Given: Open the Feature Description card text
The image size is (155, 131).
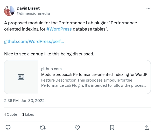Looking at the screenshot, I should click(x=94, y=83).
